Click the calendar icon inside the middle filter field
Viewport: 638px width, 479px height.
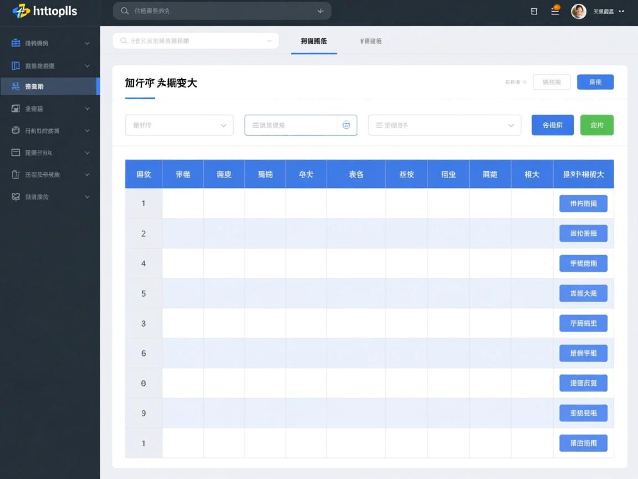346,125
